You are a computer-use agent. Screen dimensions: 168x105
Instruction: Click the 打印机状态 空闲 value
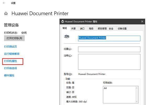(x=24, y=33)
